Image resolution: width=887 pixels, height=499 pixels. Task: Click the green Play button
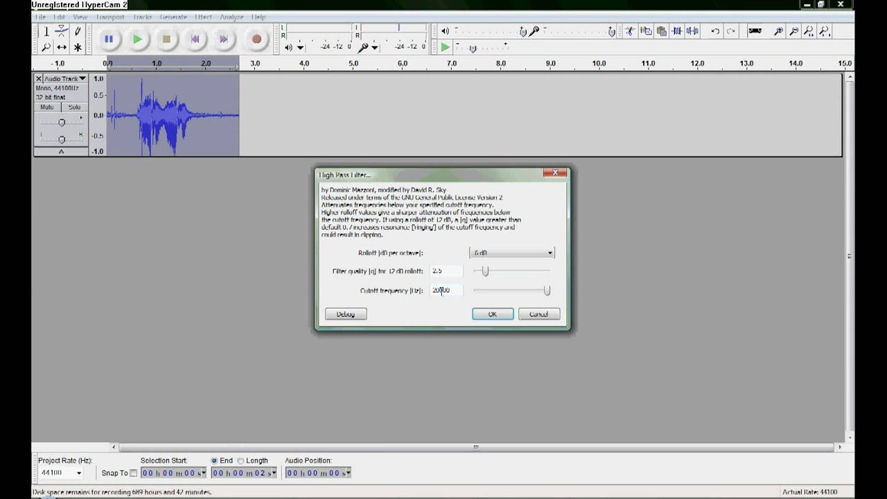(137, 40)
